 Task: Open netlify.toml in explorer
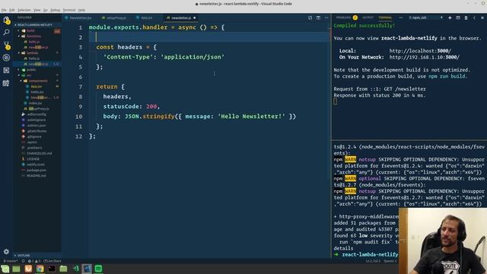point(36,164)
